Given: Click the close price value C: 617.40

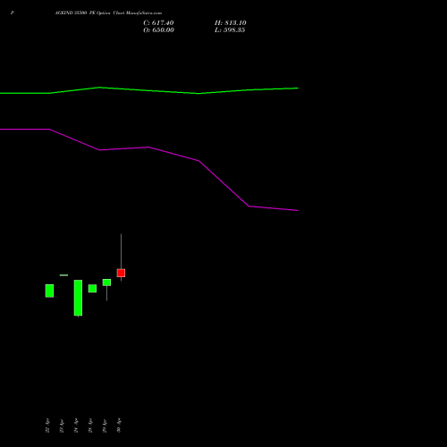Looking at the screenshot, I should [158, 23].
